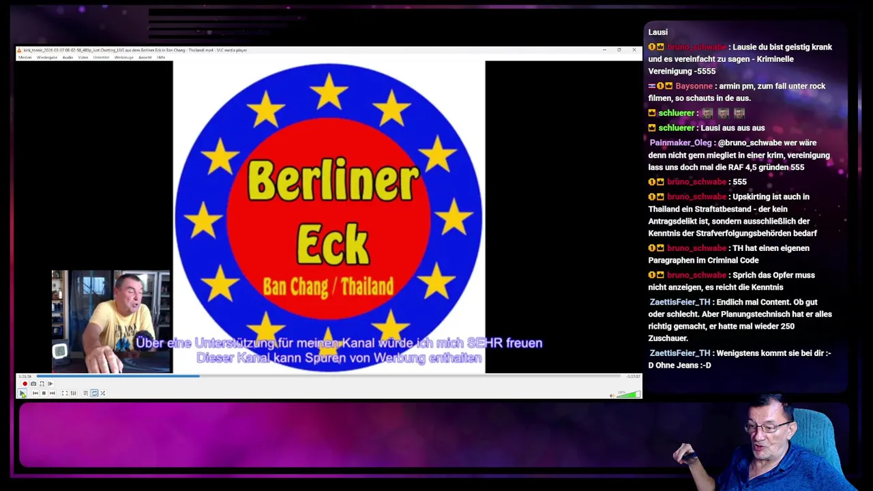873x491 pixels.
Task: Click the 'Lausi' chat header text
Action: (x=658, y=32)
